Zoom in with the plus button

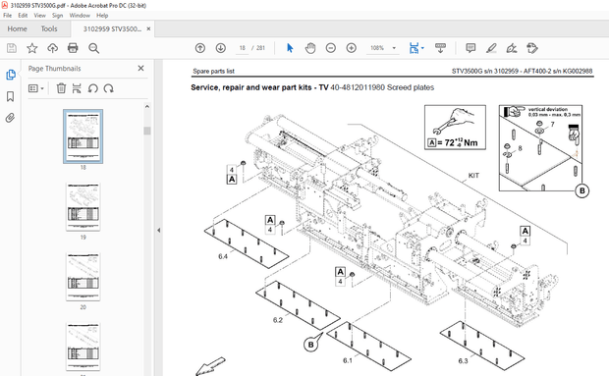[351, 48]
